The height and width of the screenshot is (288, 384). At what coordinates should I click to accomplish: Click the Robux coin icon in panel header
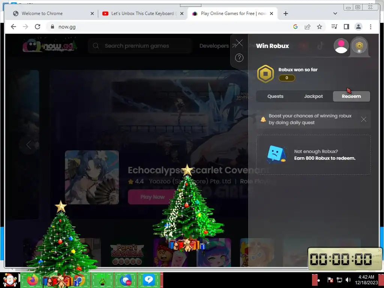(359, 46)
